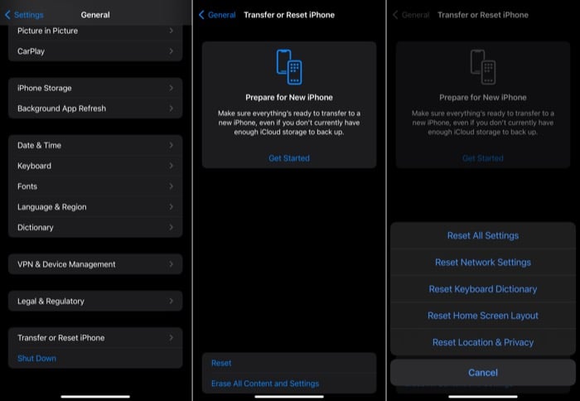Open Keyboard settings
Screen dimensions: 580x401
click(x=95, y=166)
